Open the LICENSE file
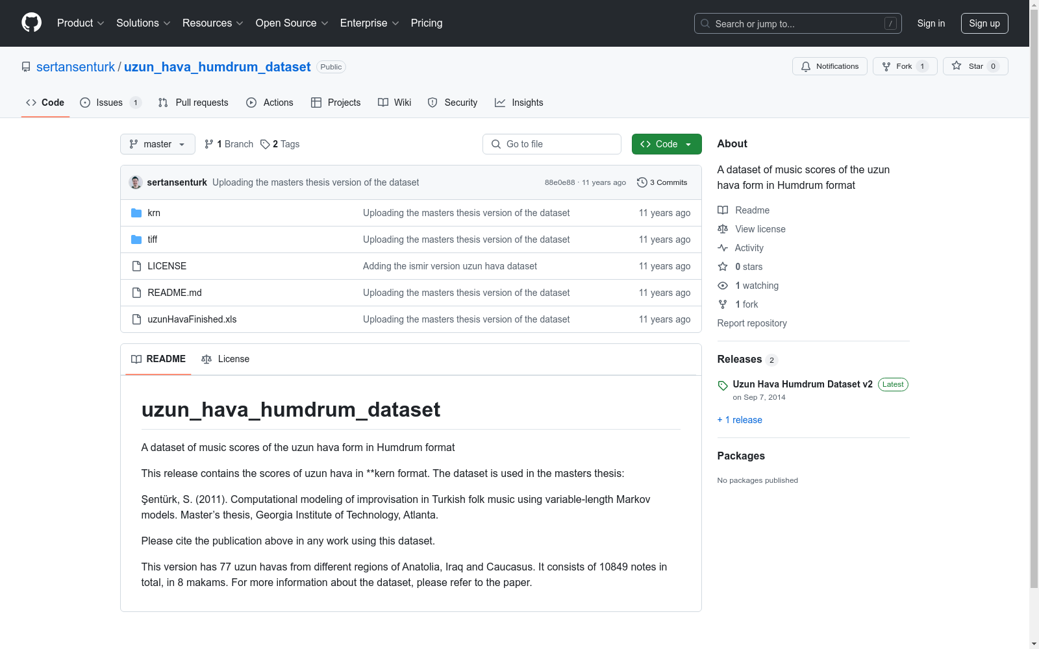1039x649 pixels. [167, 266]
